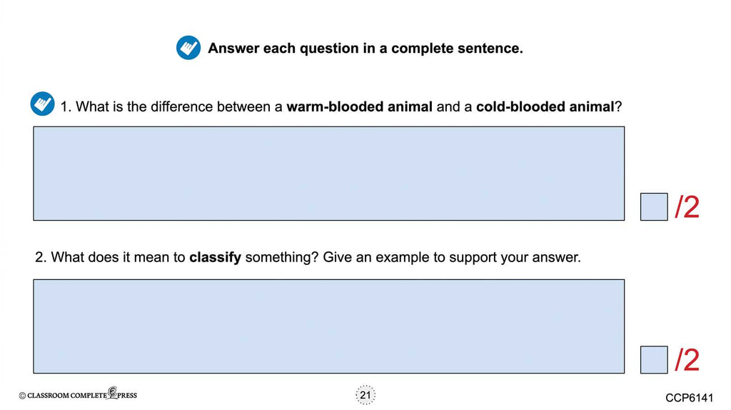
Task: Click the blue hand icon beside the instruction heading
Action: click(x=188, y=49)
